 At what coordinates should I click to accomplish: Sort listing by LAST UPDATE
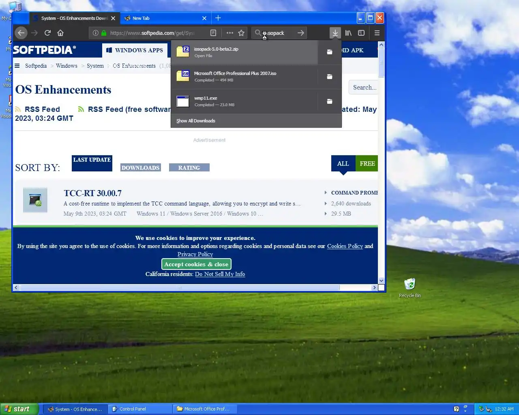[x=92, y=163]
